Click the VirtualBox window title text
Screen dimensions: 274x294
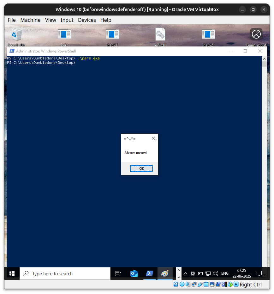click(x=137, y=9)
